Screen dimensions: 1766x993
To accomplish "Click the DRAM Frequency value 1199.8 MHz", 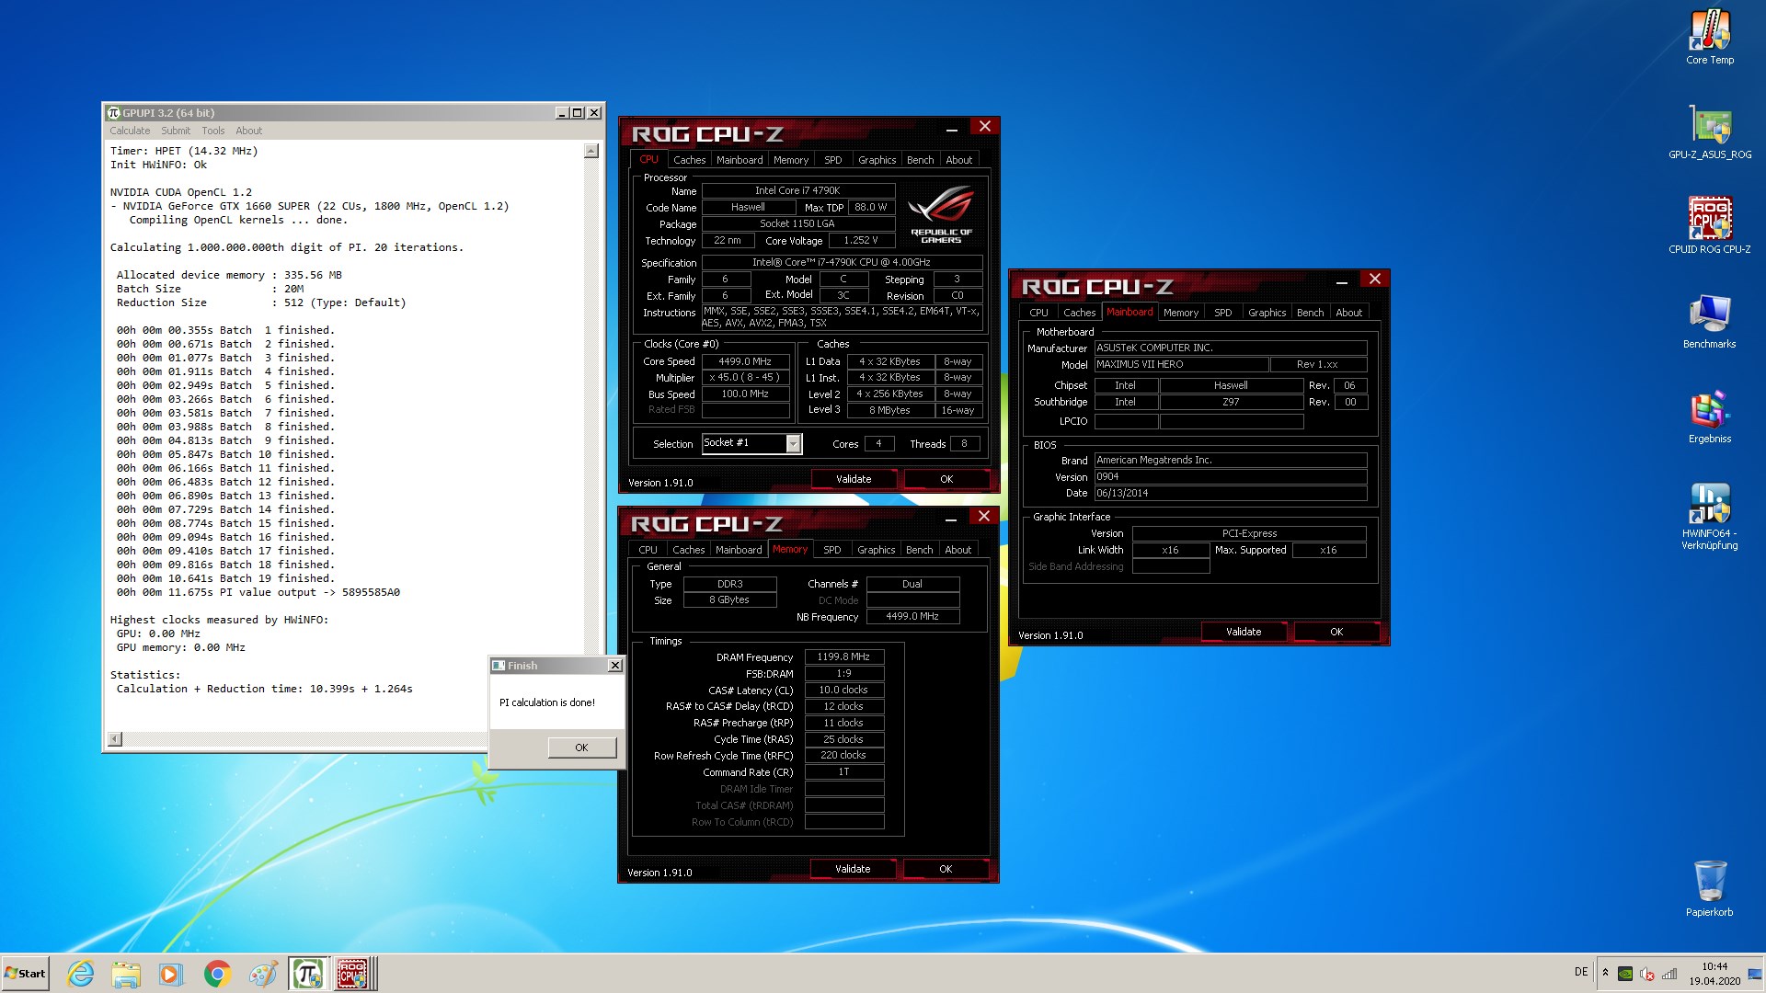I will coord(843,656).
